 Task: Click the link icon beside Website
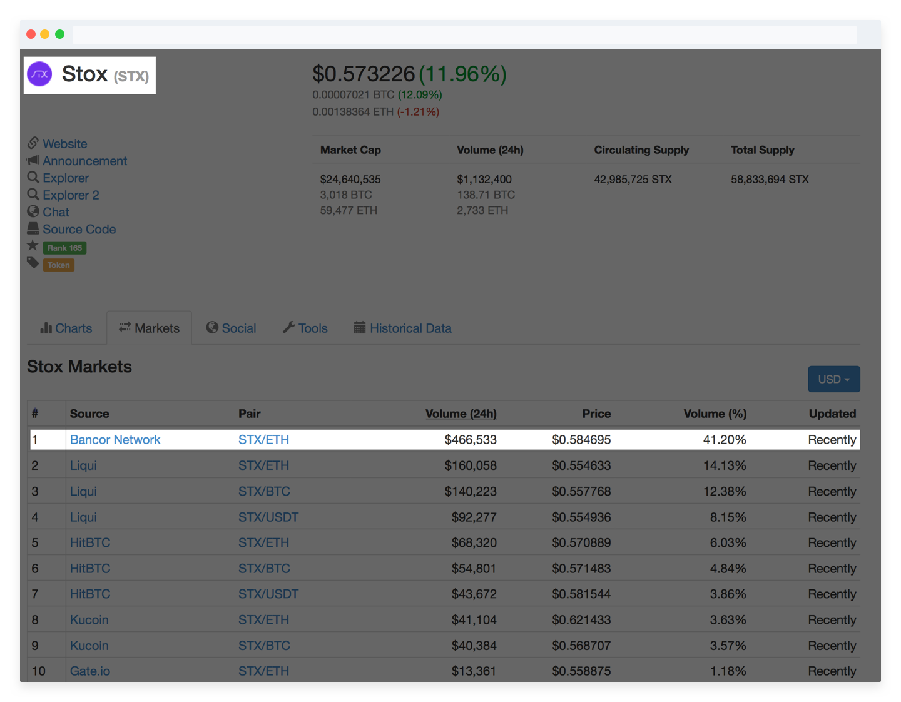click(x=33, y=143)
